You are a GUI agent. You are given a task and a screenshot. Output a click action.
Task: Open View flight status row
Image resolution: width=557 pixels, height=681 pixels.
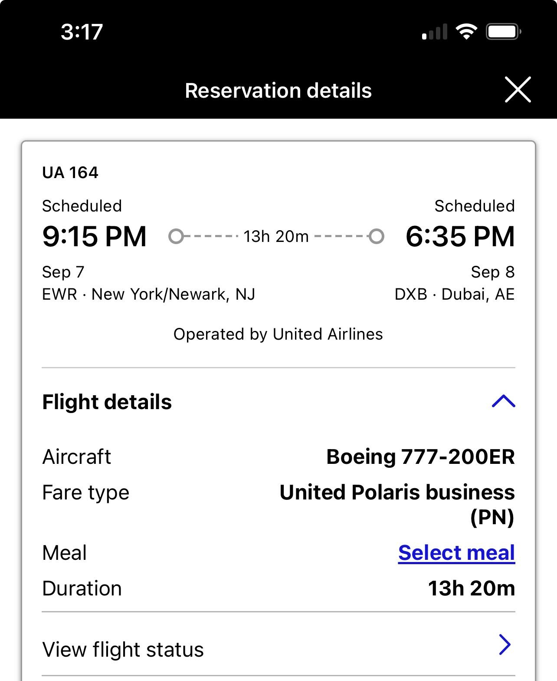pos(123,649)
